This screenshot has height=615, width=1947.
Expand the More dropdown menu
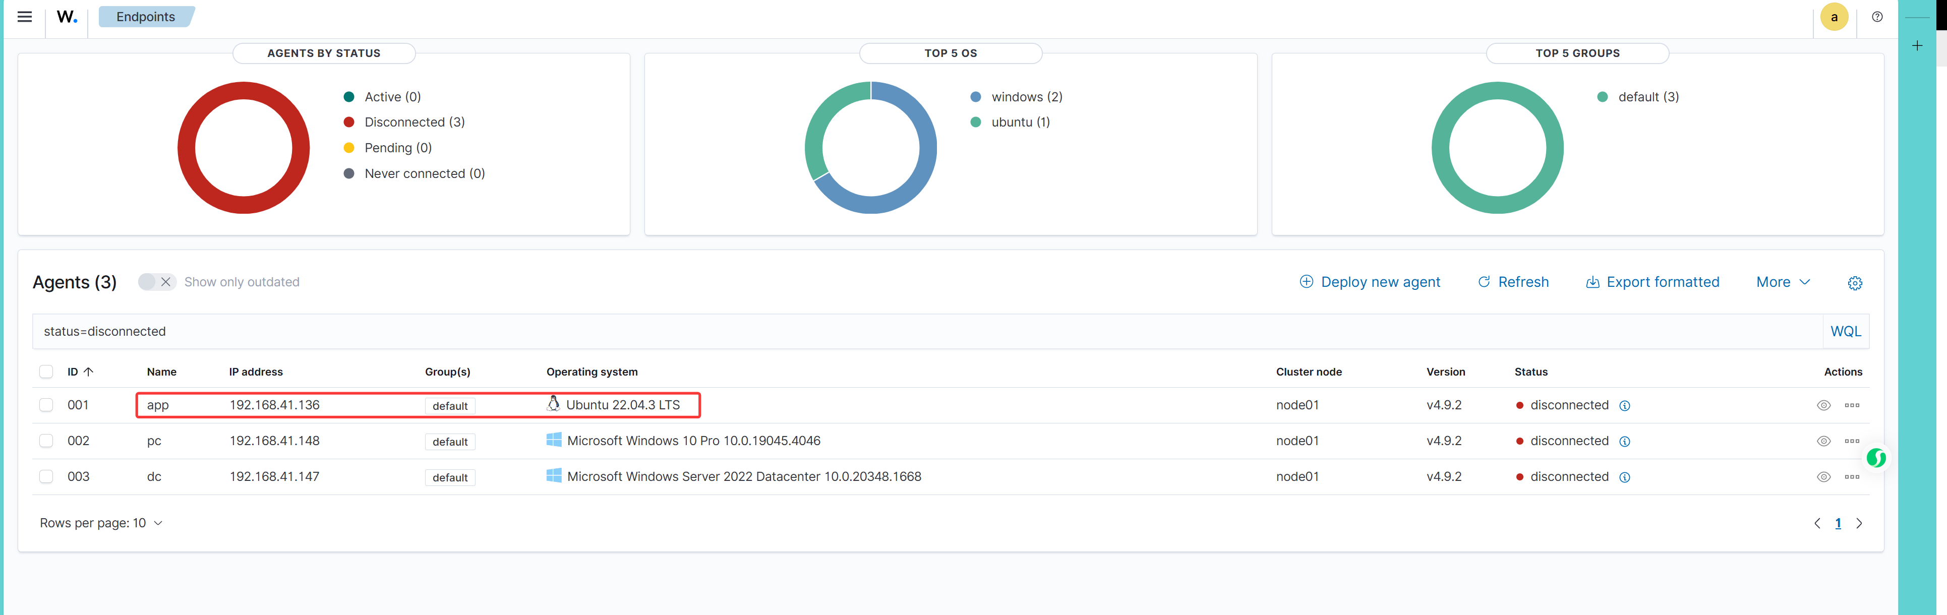[1782, 282]
